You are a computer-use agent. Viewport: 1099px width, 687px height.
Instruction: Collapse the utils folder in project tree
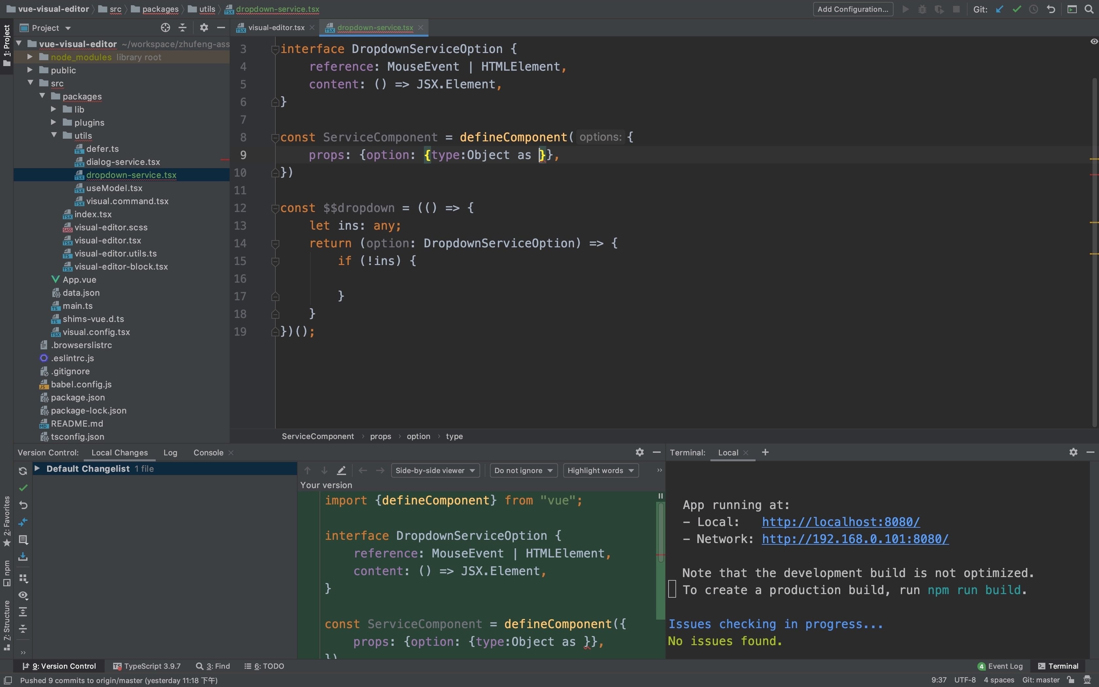click(x=54, y=135)
